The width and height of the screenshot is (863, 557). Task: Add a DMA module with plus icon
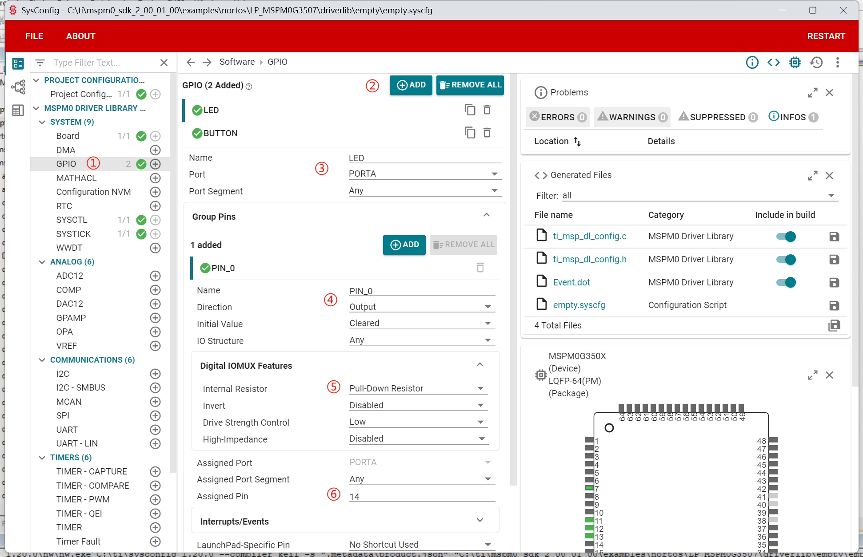(155, 150)
